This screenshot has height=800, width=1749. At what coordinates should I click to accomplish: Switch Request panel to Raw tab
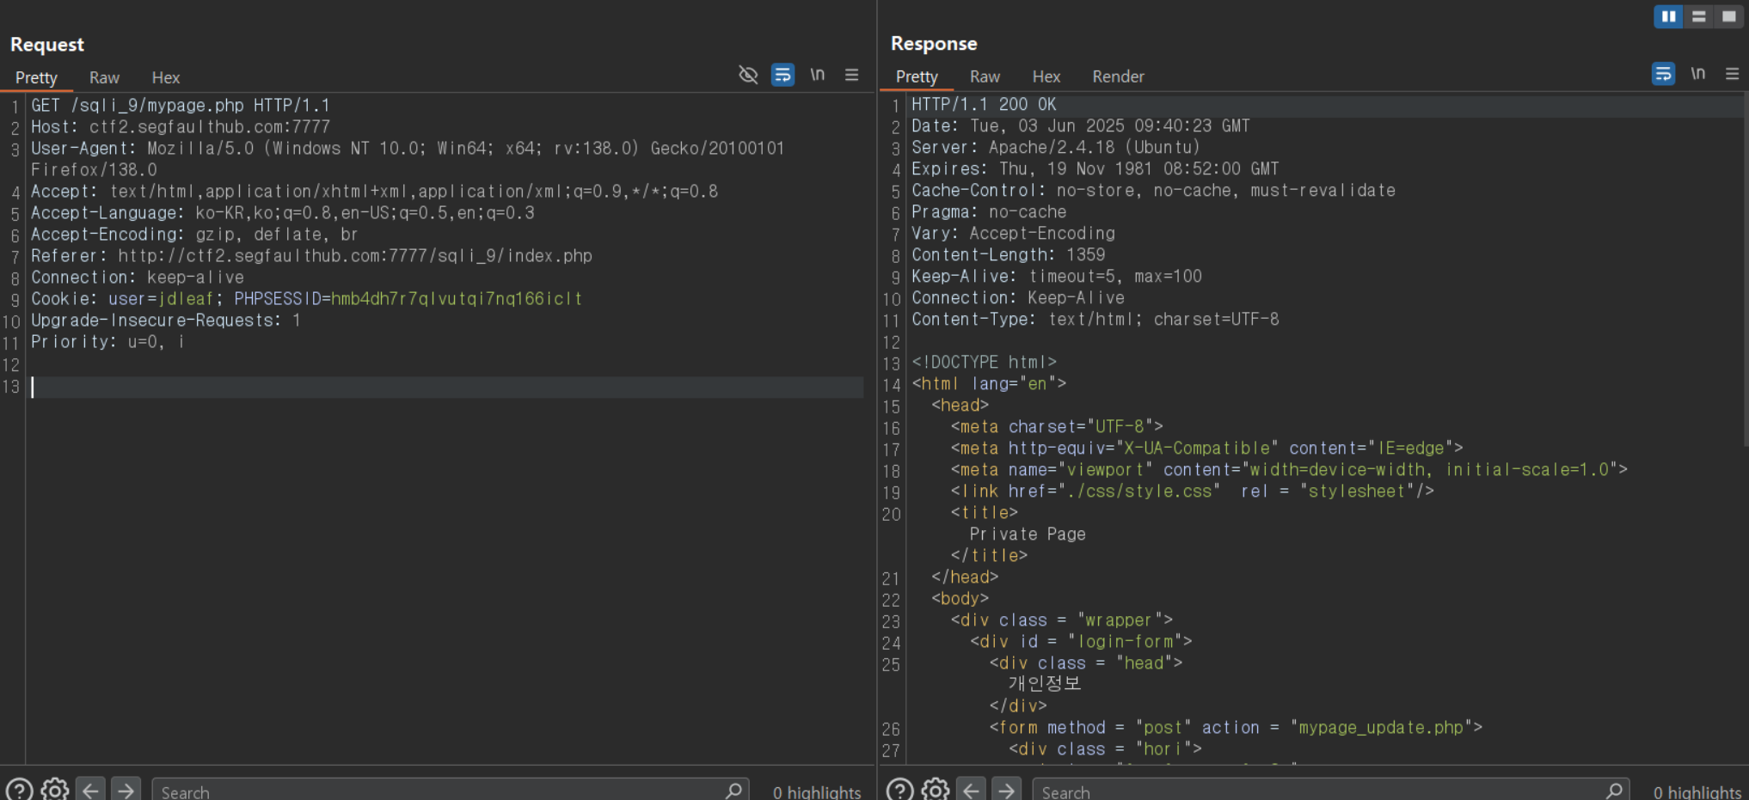(104, 77)
